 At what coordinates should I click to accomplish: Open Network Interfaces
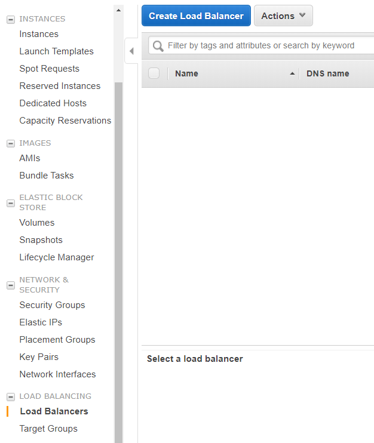click(58, 374)
